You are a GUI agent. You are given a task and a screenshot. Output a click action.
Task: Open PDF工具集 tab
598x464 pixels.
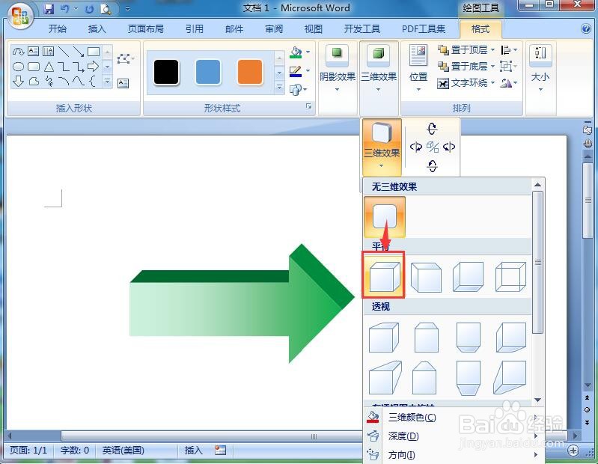click(424, 29)
